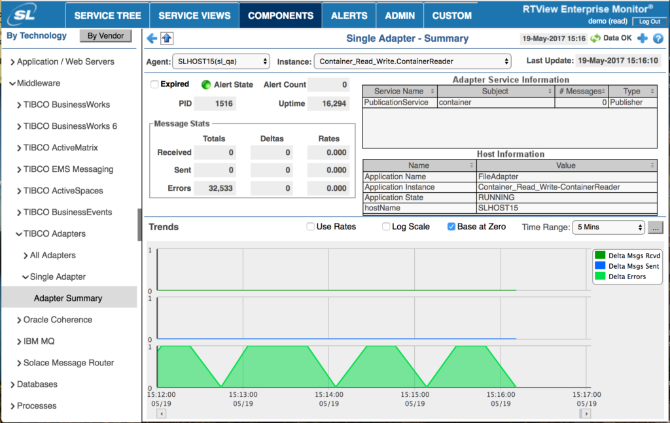Open All Adapters tree item
Viewport: 670px width, 423px height.
[52, 255]
